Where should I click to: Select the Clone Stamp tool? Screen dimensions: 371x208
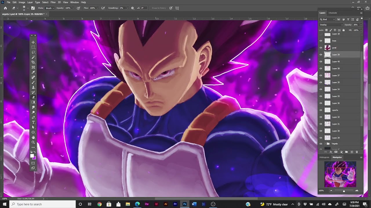[33, 87]
